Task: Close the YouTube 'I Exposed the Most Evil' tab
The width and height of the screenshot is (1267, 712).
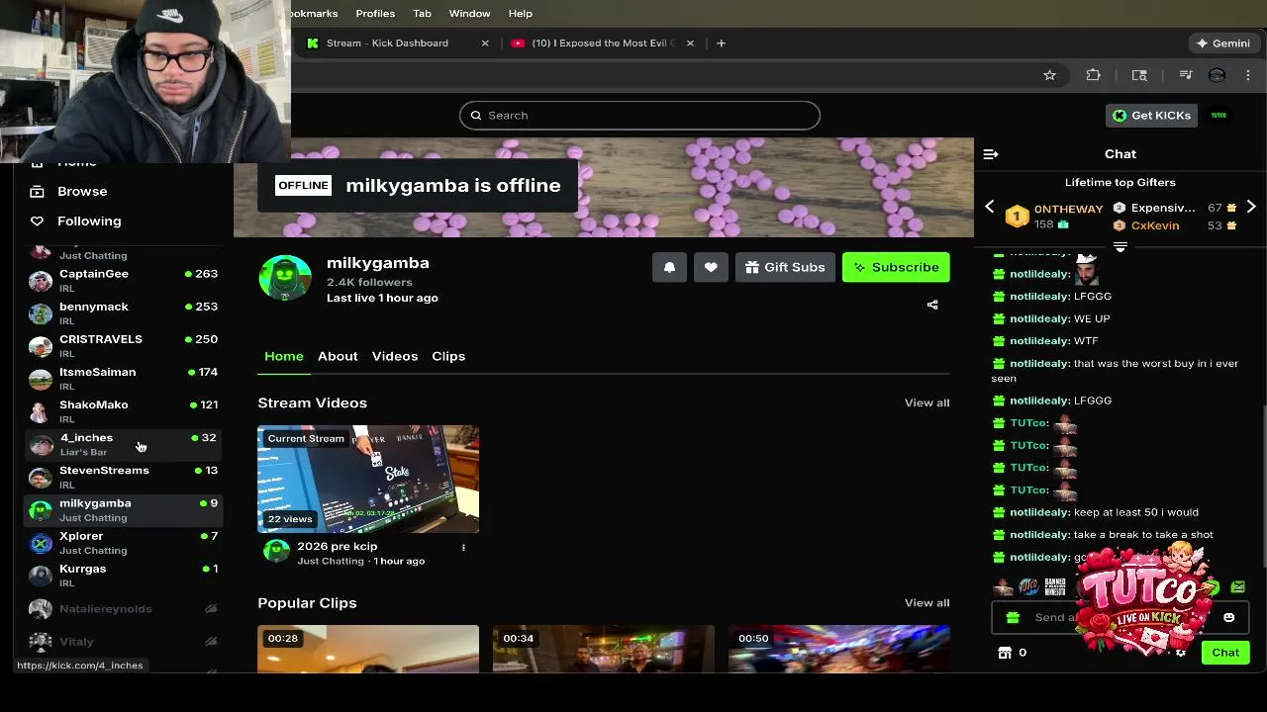Action: [690, 44]
